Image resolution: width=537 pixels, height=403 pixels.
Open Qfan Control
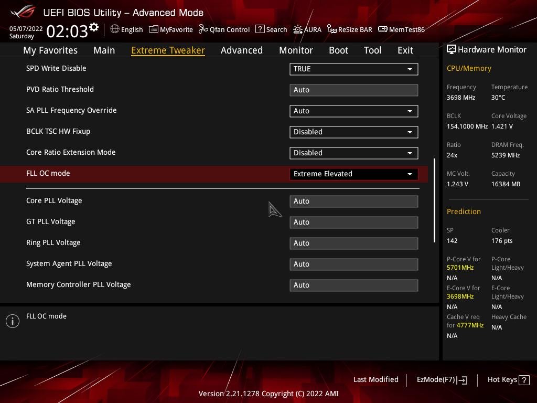224,29
